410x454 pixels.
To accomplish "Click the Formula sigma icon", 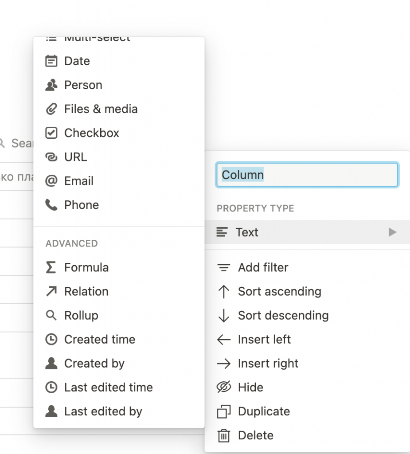I will coord(51,267).
